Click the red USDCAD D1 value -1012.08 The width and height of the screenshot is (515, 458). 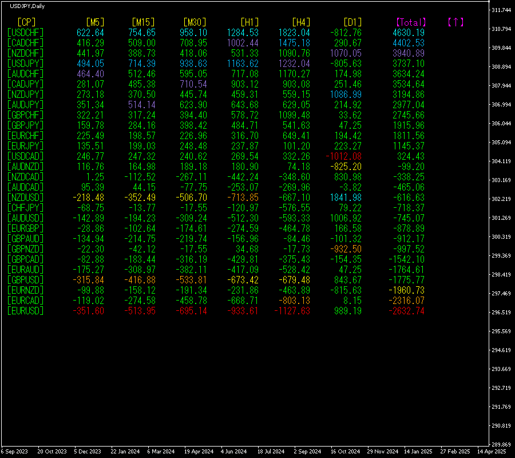click(x=343, y=156)
